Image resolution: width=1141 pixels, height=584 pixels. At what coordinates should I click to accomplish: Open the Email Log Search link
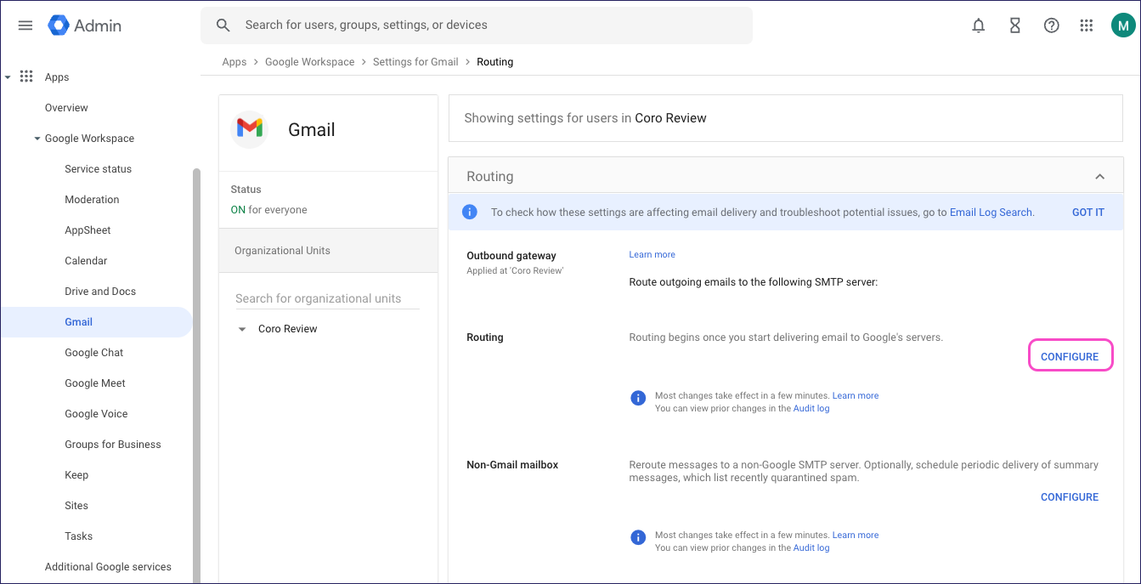click(x=991, y=213)
